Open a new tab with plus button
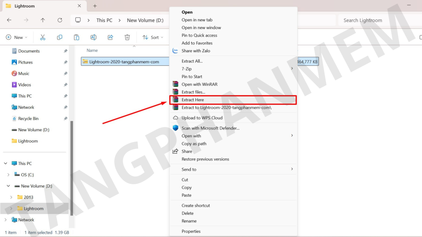Image resolution: width=422 pixels, height=237 pixels. tap(95, 6)
